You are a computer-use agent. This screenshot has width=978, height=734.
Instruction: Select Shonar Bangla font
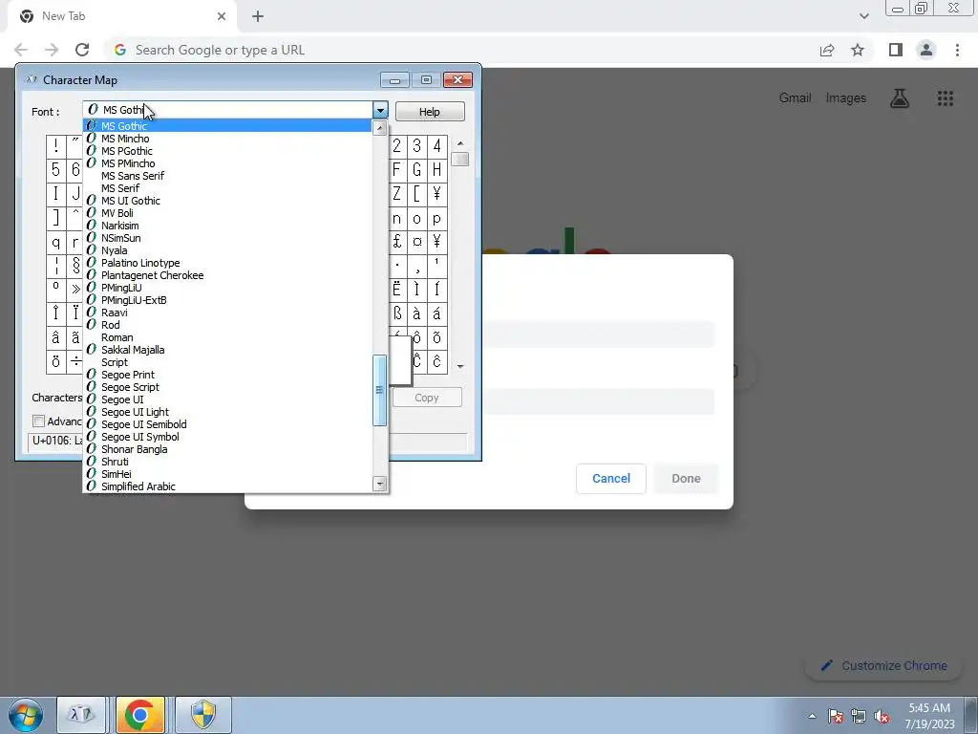click(227, 449)
